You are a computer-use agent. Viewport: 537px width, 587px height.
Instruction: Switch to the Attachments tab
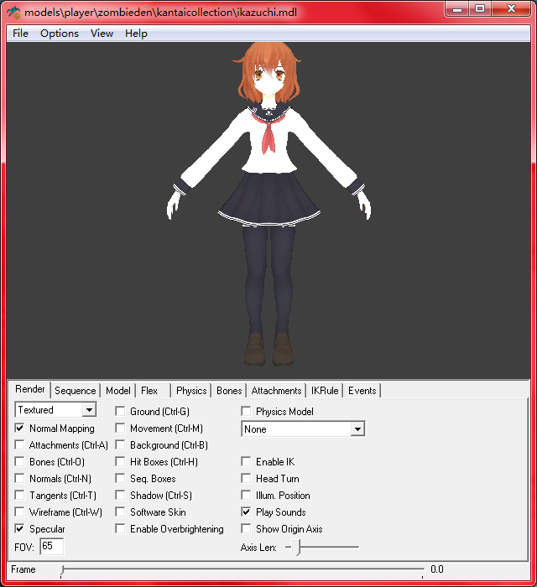[276, 391]
